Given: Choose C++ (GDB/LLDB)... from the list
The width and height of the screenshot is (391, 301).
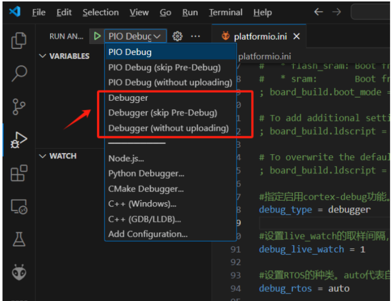Looking at the screenshot, I should coord(170,219).
